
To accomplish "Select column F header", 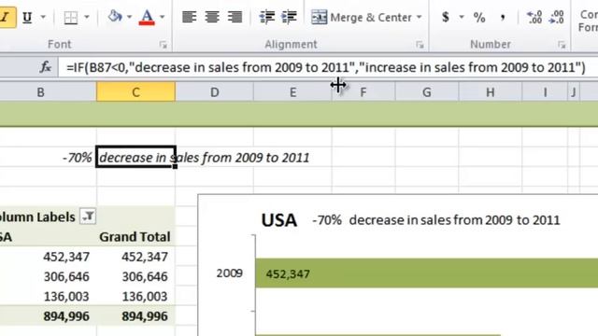I will click(x=363, y=92).
